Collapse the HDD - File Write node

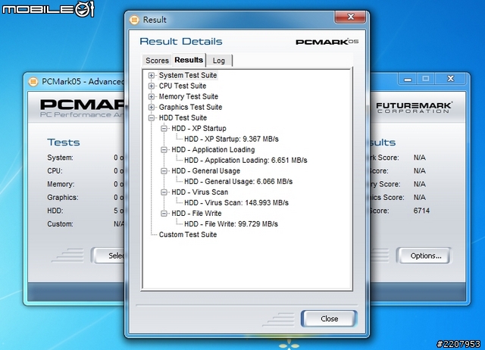pos(164,214)
